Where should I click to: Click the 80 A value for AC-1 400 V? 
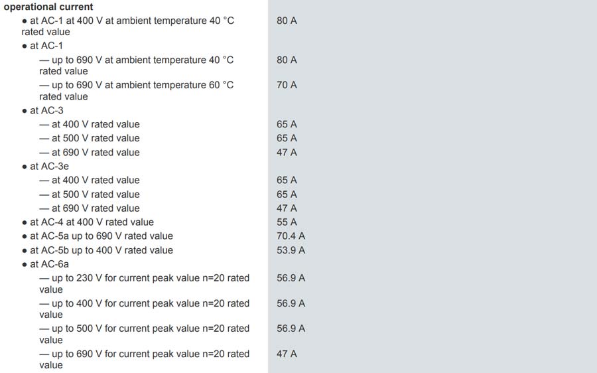point(287,21)
